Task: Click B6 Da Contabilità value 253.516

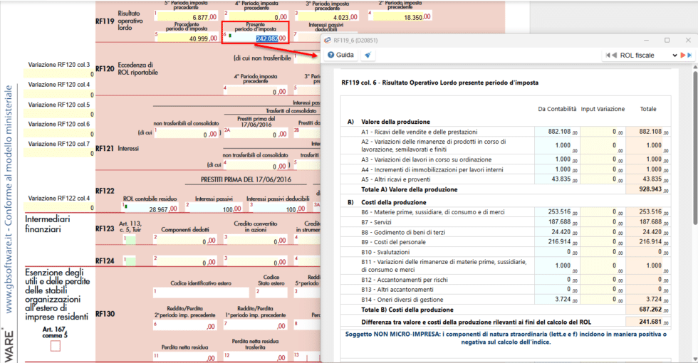Action: click(x=556, y=212)
